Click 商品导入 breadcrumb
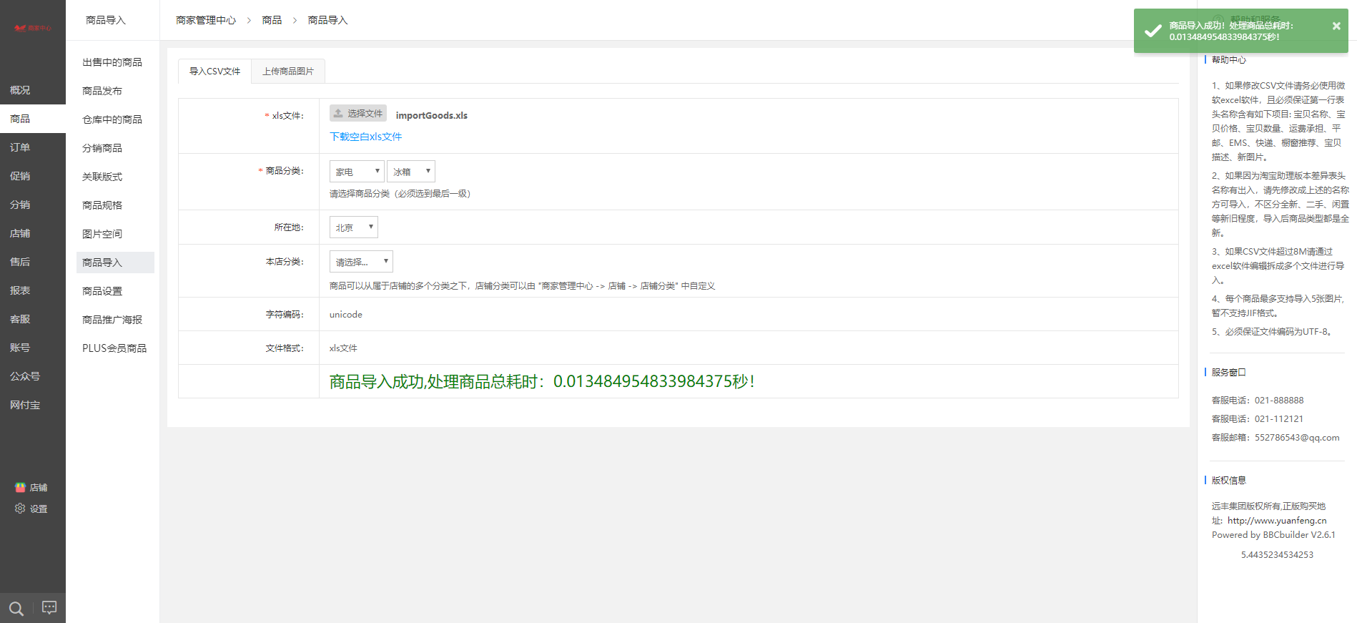 pyautogui.click(x=327, y=20)
